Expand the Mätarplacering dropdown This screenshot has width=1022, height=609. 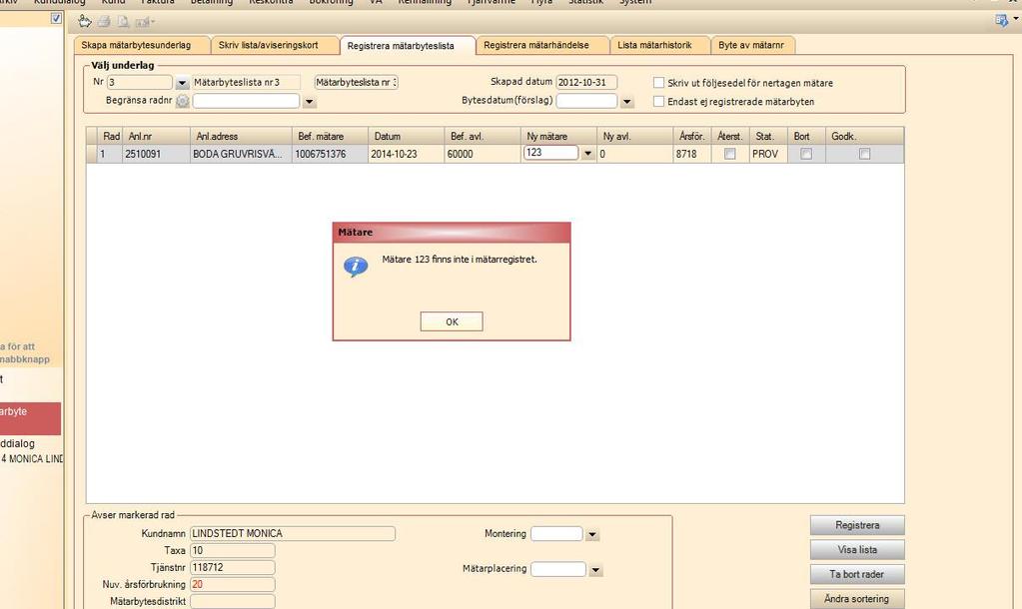click(x=595, y=571)
